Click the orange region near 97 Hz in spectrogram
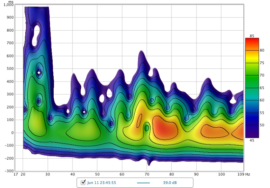270x188 pixels. point(214,131)
